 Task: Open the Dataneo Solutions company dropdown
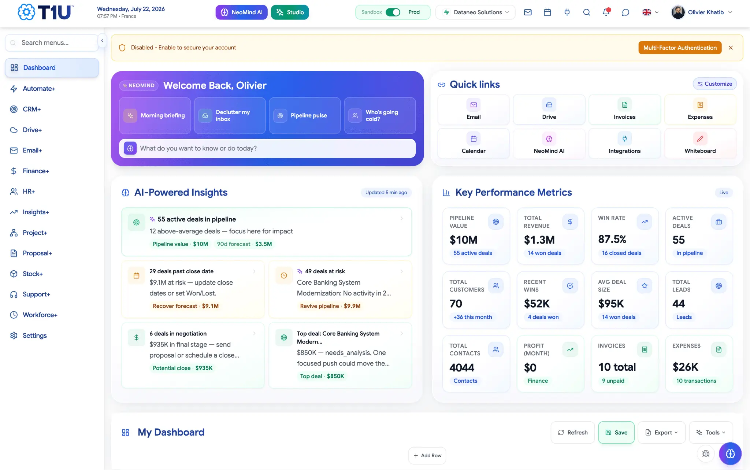click(x=475, y=12)
